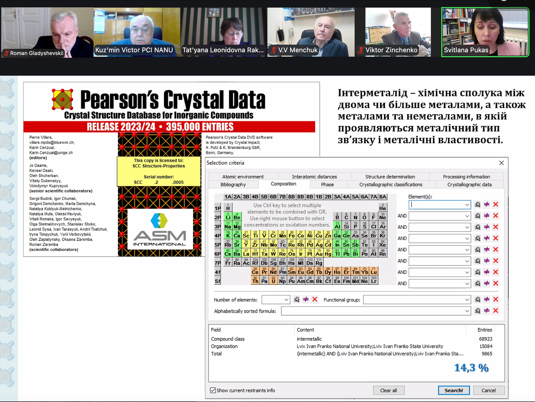Open the Functional group dropdown

point(467,300)
